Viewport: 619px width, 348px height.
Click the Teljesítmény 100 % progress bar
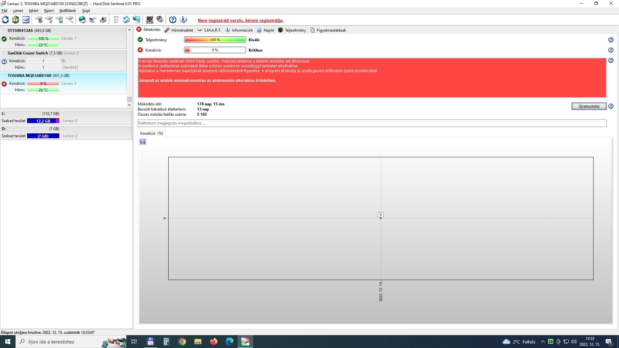coord(215,40)
